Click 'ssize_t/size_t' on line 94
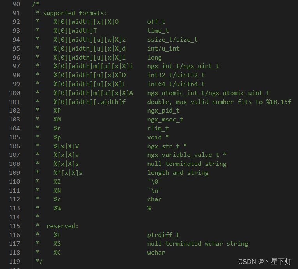 coord(172,40)
